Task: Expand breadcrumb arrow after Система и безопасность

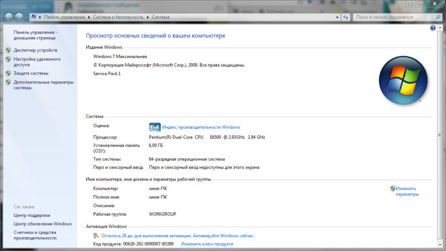Action: coord(148,17)
